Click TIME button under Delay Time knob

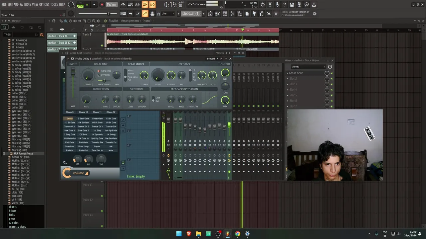(x=88, y=84)
